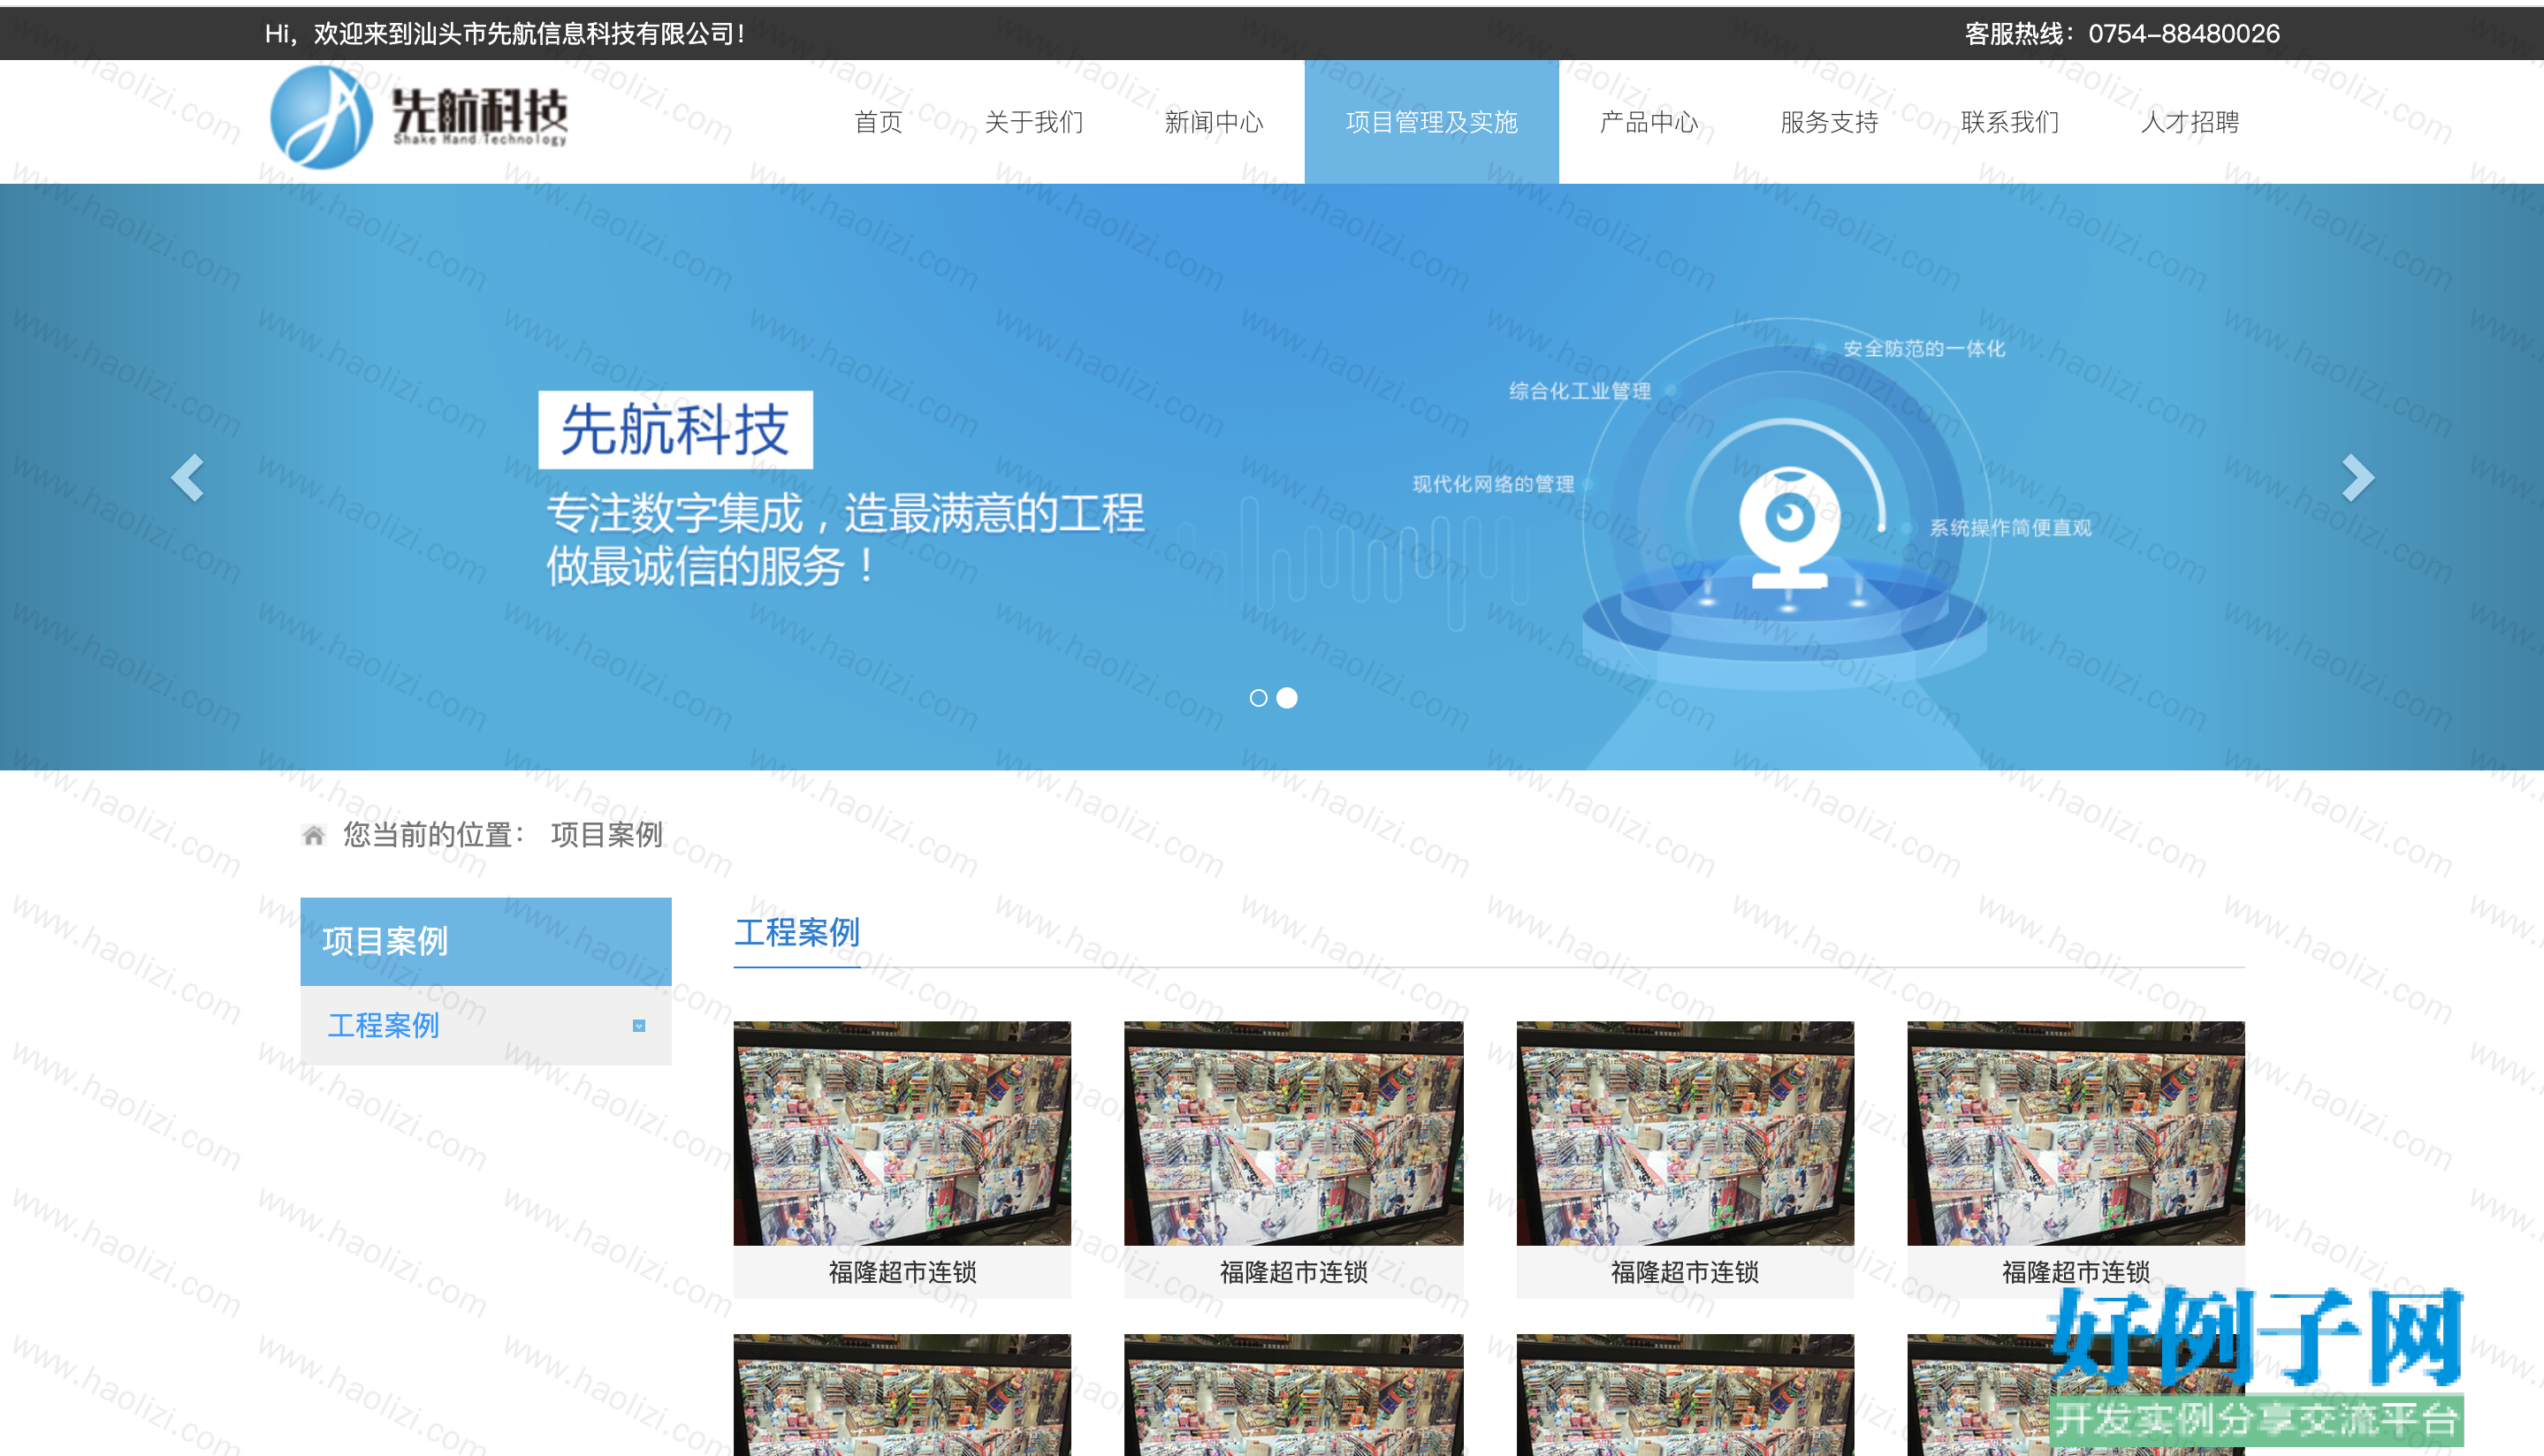2544x1456 pixels.
Task: Open the 联系我们 menu item
Action: pos(2010,122)
